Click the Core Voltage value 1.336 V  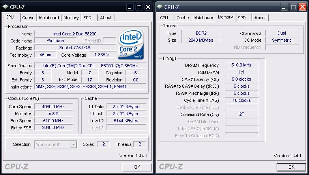pos(102,55)
